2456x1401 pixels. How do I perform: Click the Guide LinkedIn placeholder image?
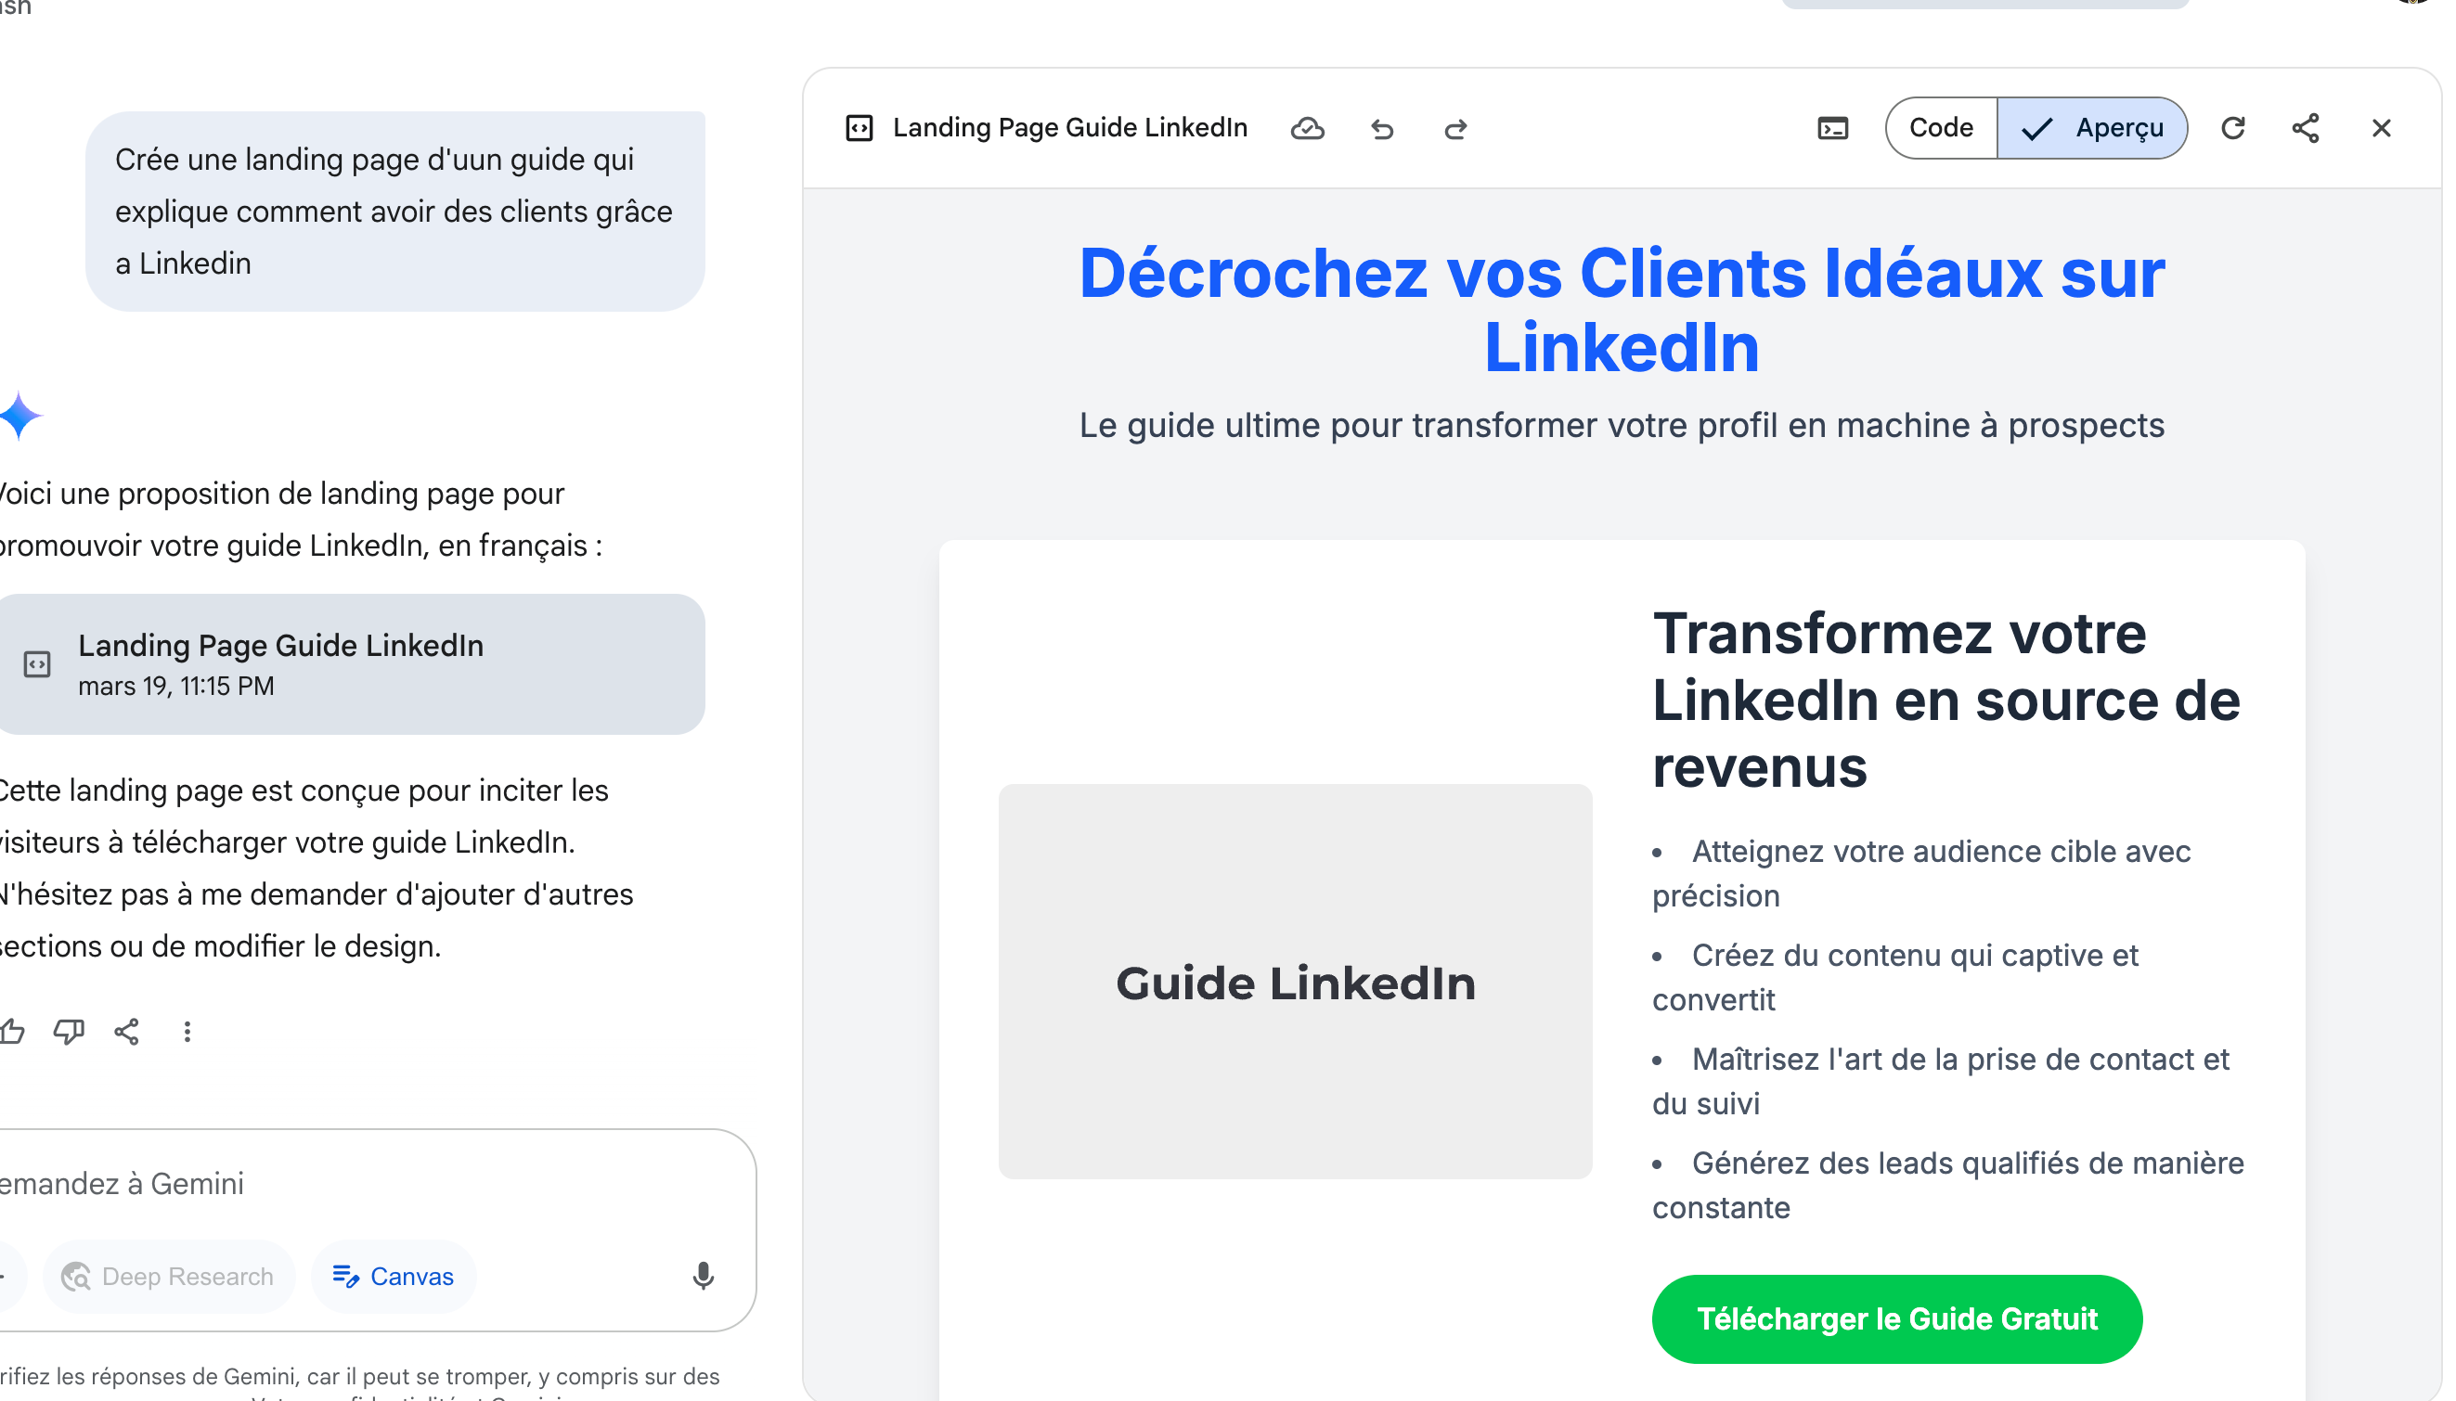[x=1295, y=982]
